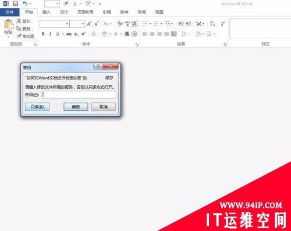Viewport: 291px width, 231px height.
Task: Open the Line Spacing dropdown
Action: pyautogui.click(x=186, y=34)
